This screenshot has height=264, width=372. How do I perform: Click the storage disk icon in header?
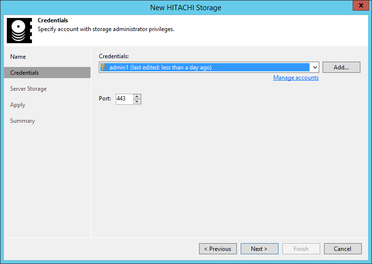(19, 31)
